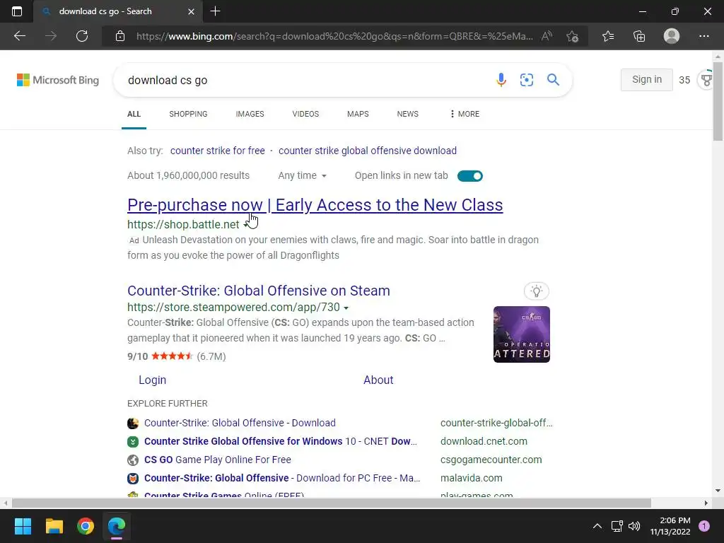Open Windows Start menu
The width and height of the screenshot is (724, 543).
(23, 526)
